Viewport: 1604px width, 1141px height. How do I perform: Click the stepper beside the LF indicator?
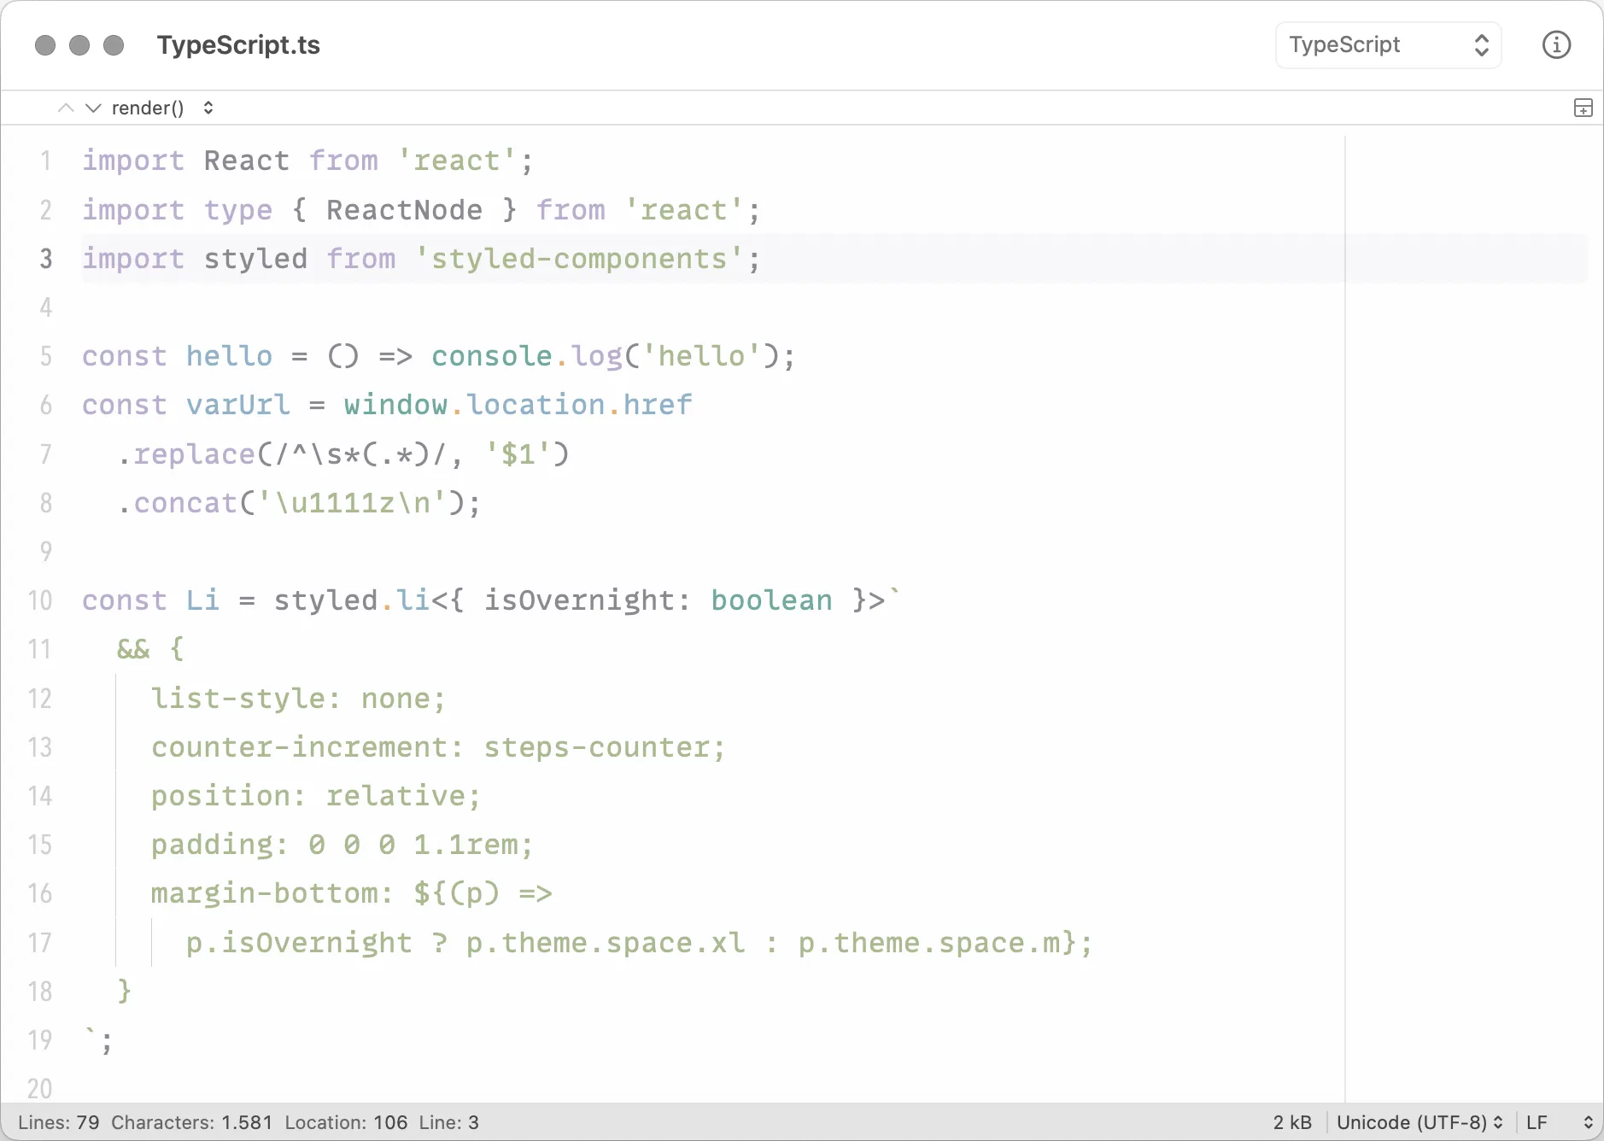(x=1589, y=1122)
